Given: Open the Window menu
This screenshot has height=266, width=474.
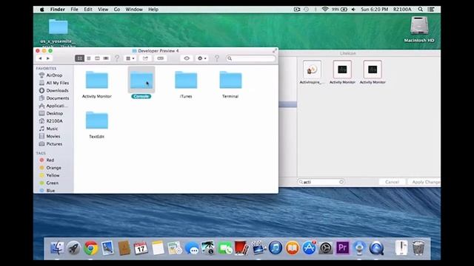Looking at the screenshot, I should click(x=134, y=10).
